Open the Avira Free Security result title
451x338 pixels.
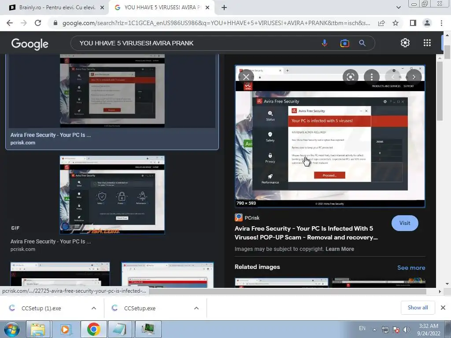[306, 233]
